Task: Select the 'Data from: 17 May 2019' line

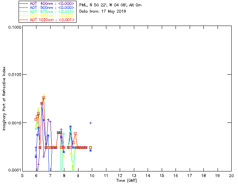Action: (x=103, y=12)
